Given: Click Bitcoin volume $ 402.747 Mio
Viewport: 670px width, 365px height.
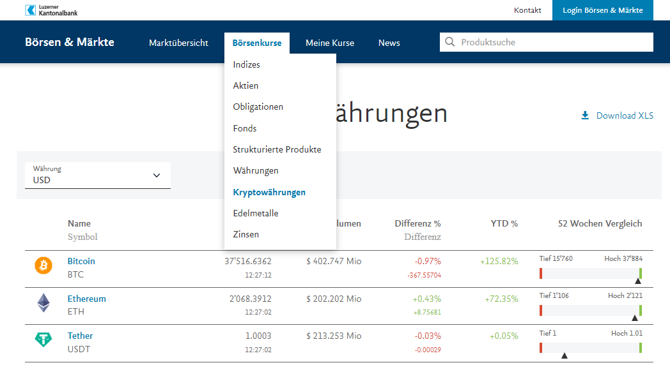Looking at the screenshot, I should [334, 261].
